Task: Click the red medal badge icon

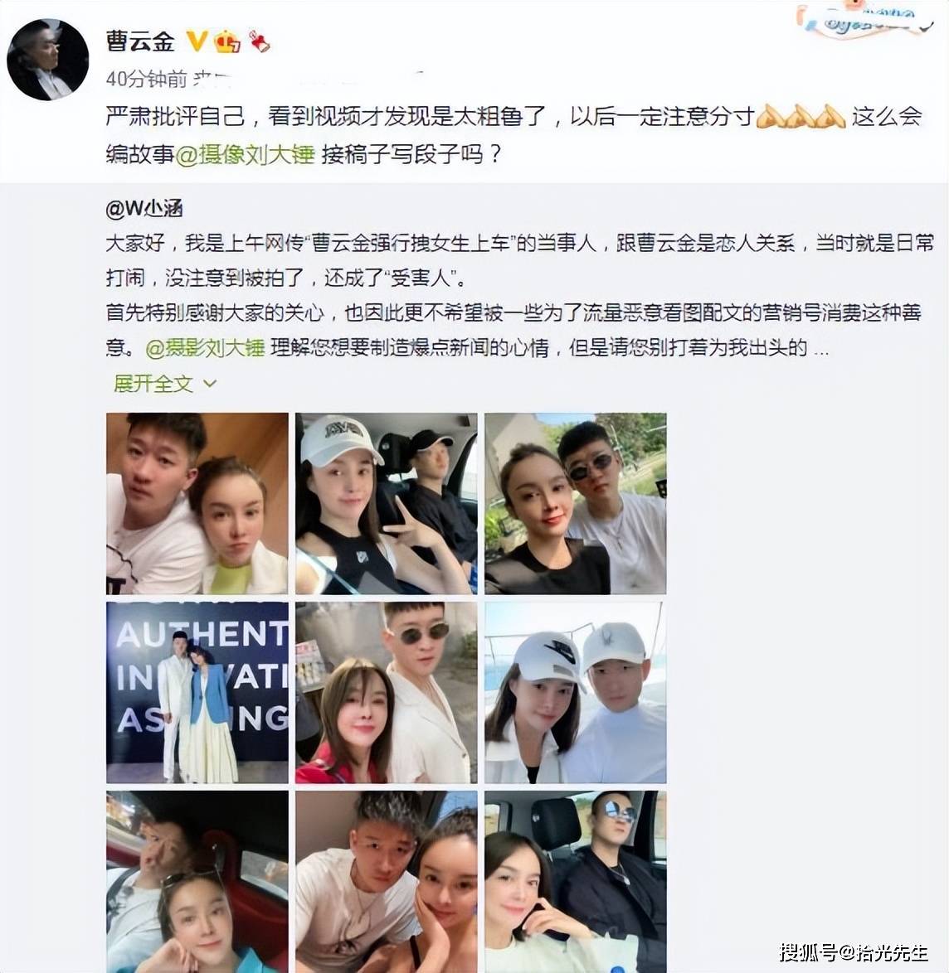Action: coord(260,41)
